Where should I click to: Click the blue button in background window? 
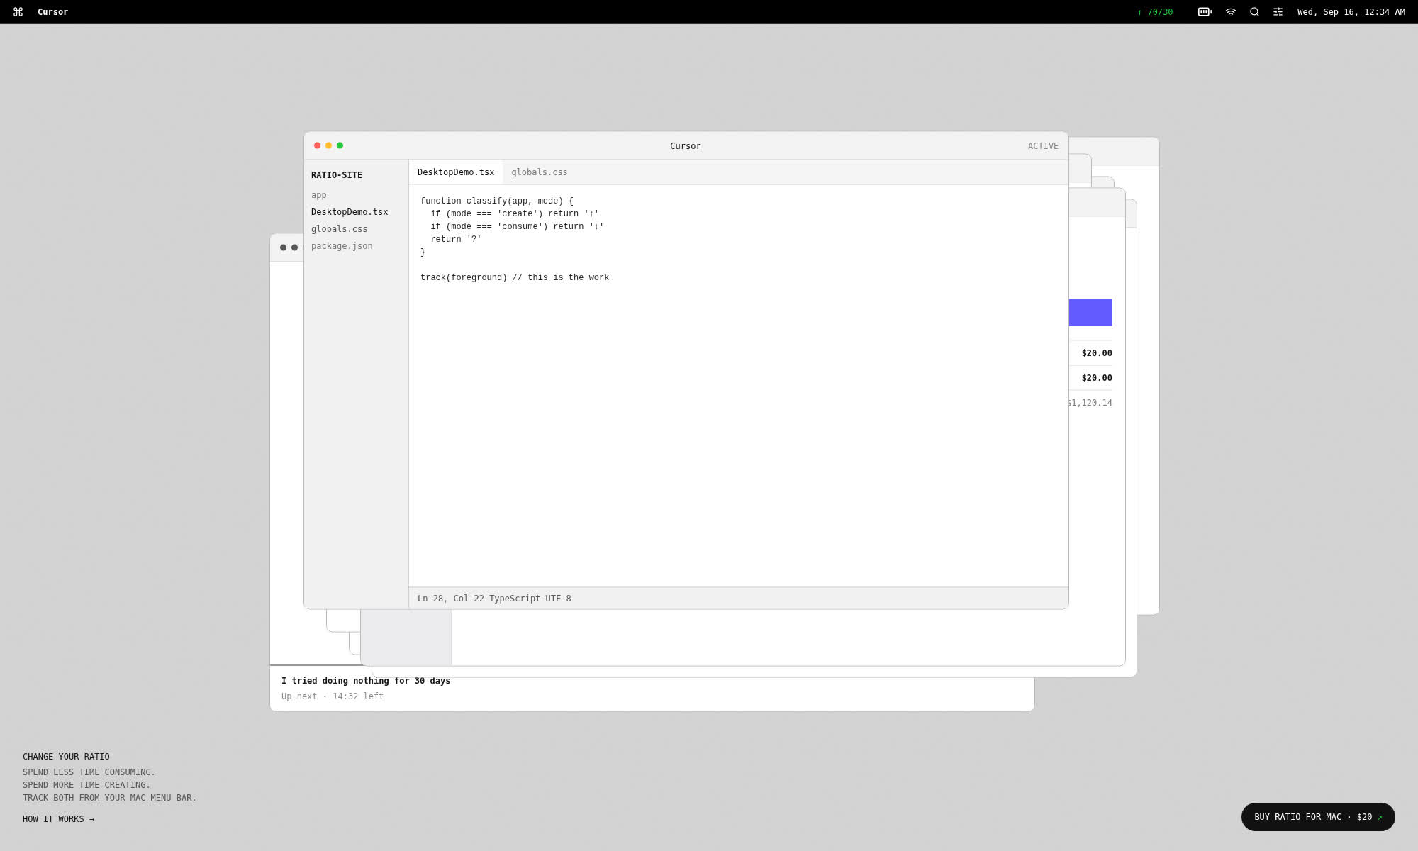coord(1090,312)
